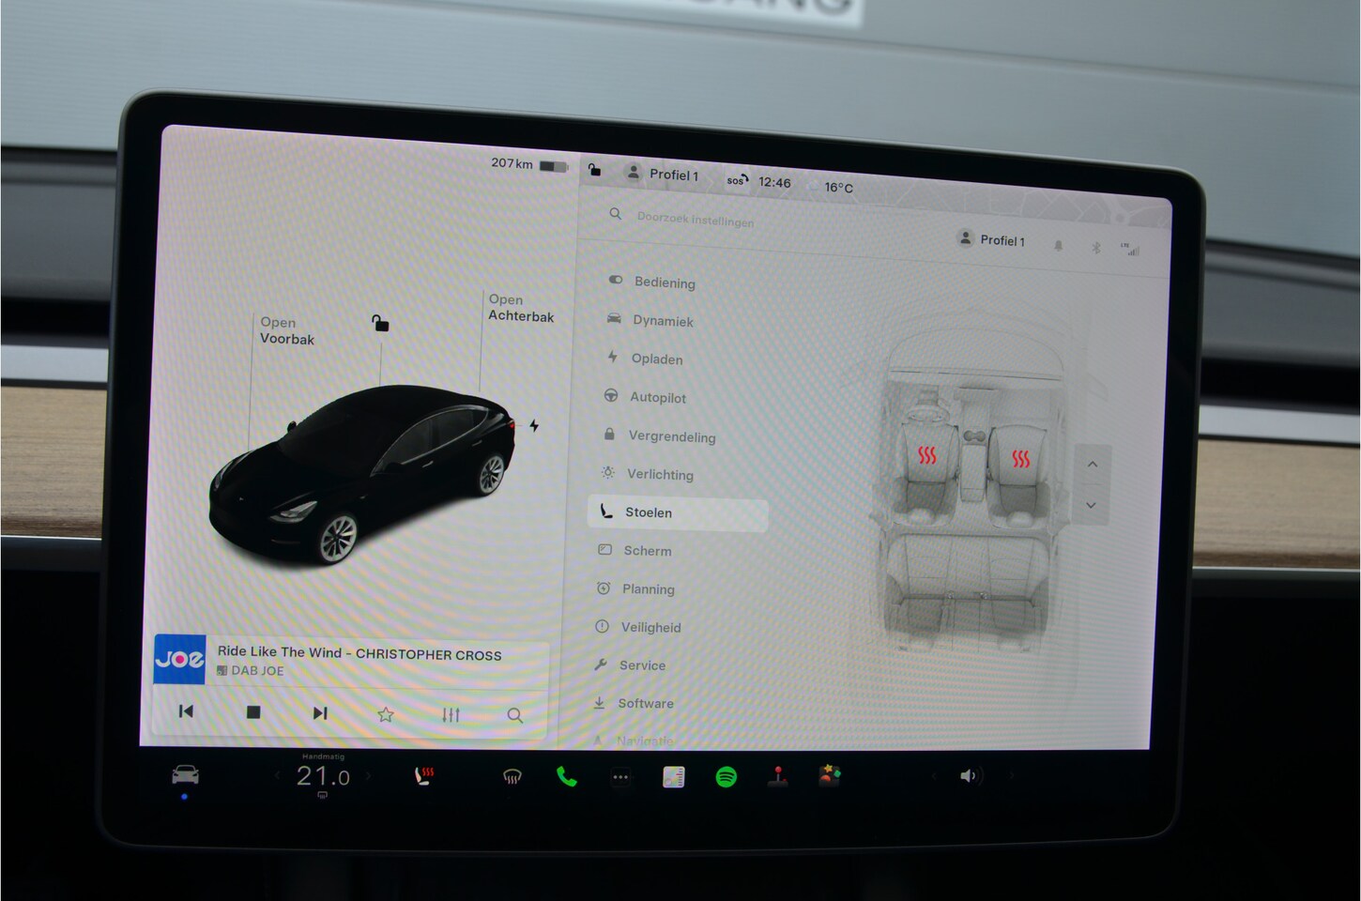Open the Toybox app icon
The width and height of the screenshot is (1361, 901).
coord(829,775)
